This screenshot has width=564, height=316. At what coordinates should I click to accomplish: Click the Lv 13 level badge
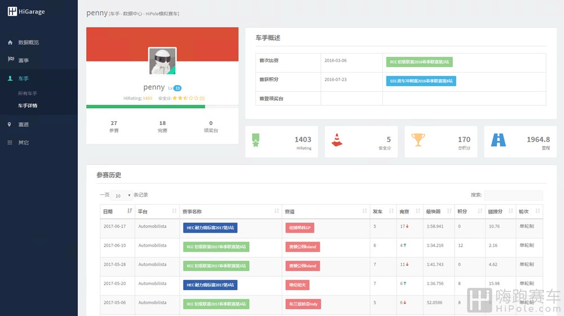click(177, 88)
